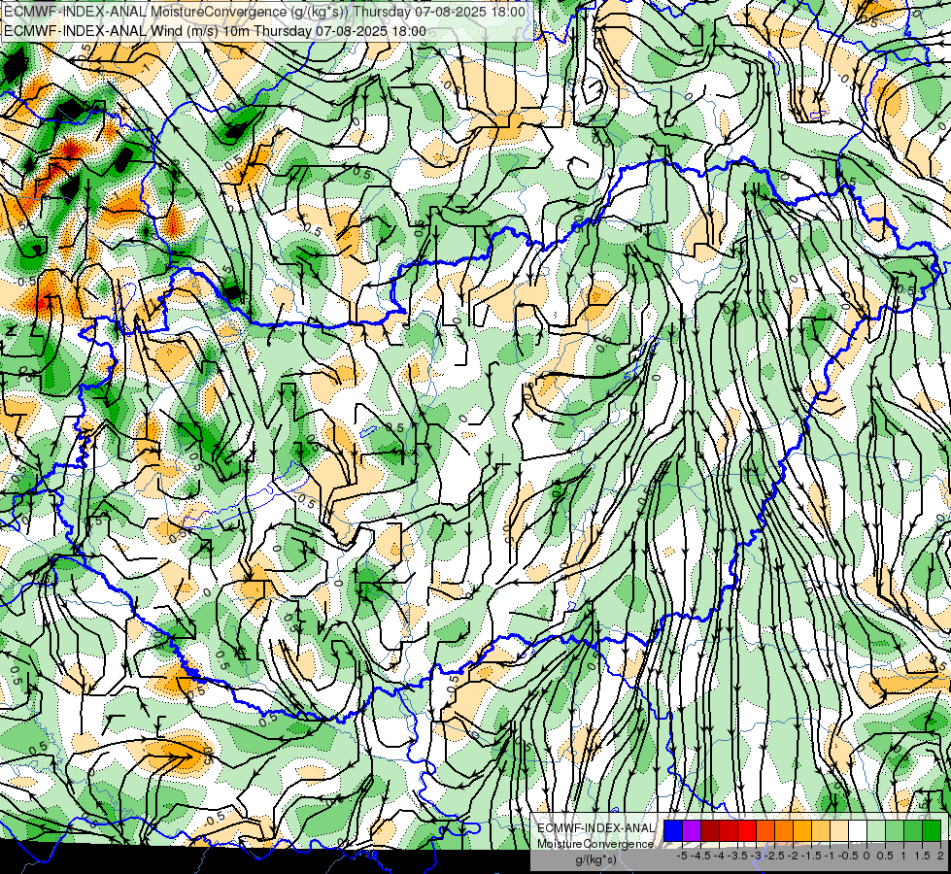Click the -5 tick label in the legend
Viewport: 951px width, 874px height.
pyautogui.click(x=682, y=856)
